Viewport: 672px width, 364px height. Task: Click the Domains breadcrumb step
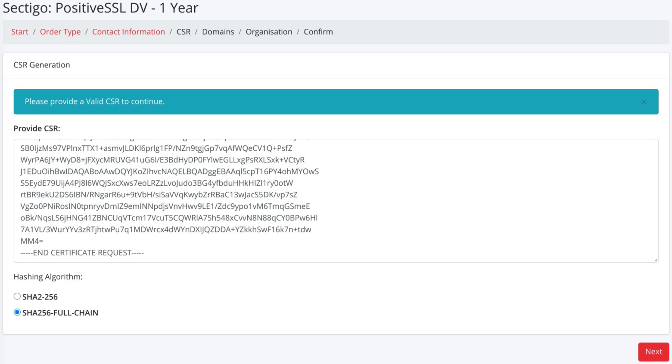click(x=218, y=32)
